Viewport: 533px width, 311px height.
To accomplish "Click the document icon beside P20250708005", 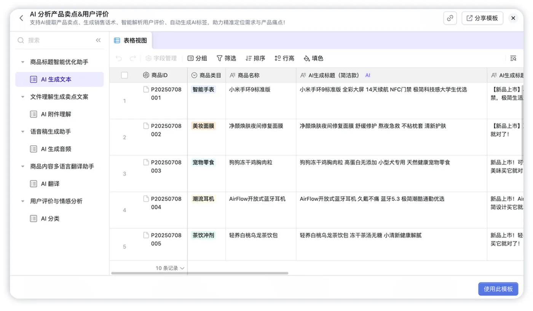I will click(146, 235).
